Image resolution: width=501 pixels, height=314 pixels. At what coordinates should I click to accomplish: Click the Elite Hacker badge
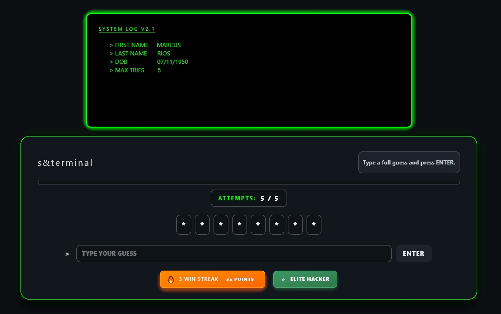(305, 280)
